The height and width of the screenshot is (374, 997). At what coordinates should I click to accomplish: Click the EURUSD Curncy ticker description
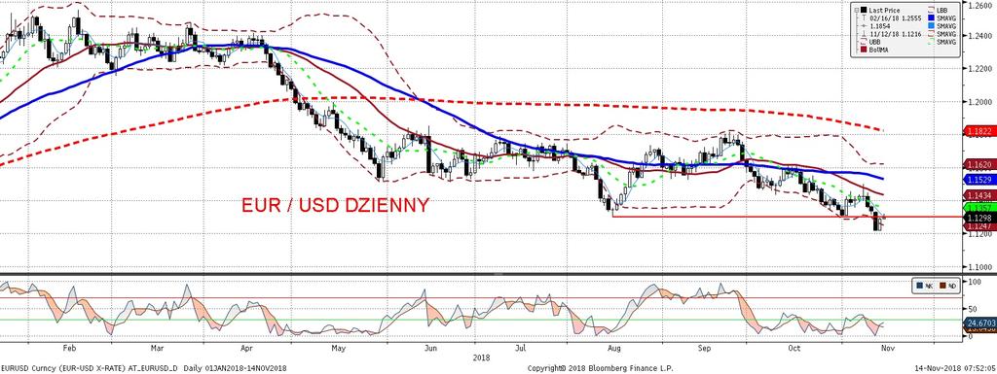145,367
